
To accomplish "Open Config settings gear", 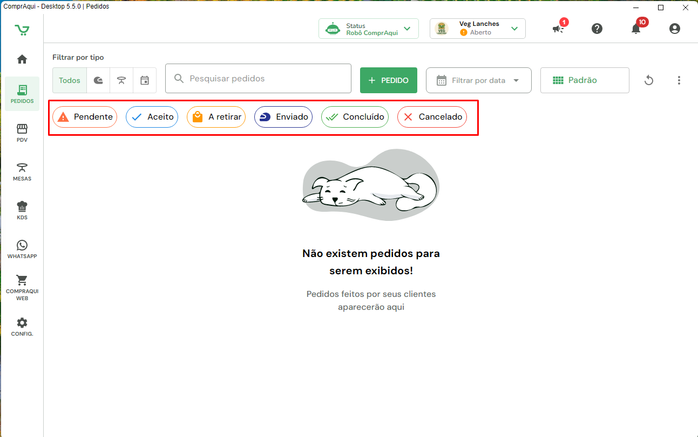I will [x=22, y=327].
